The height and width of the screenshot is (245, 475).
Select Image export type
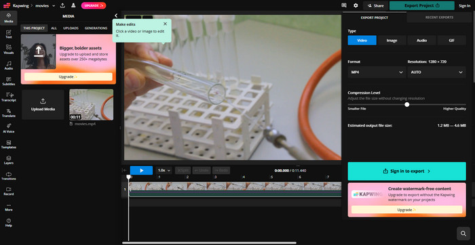392,40
